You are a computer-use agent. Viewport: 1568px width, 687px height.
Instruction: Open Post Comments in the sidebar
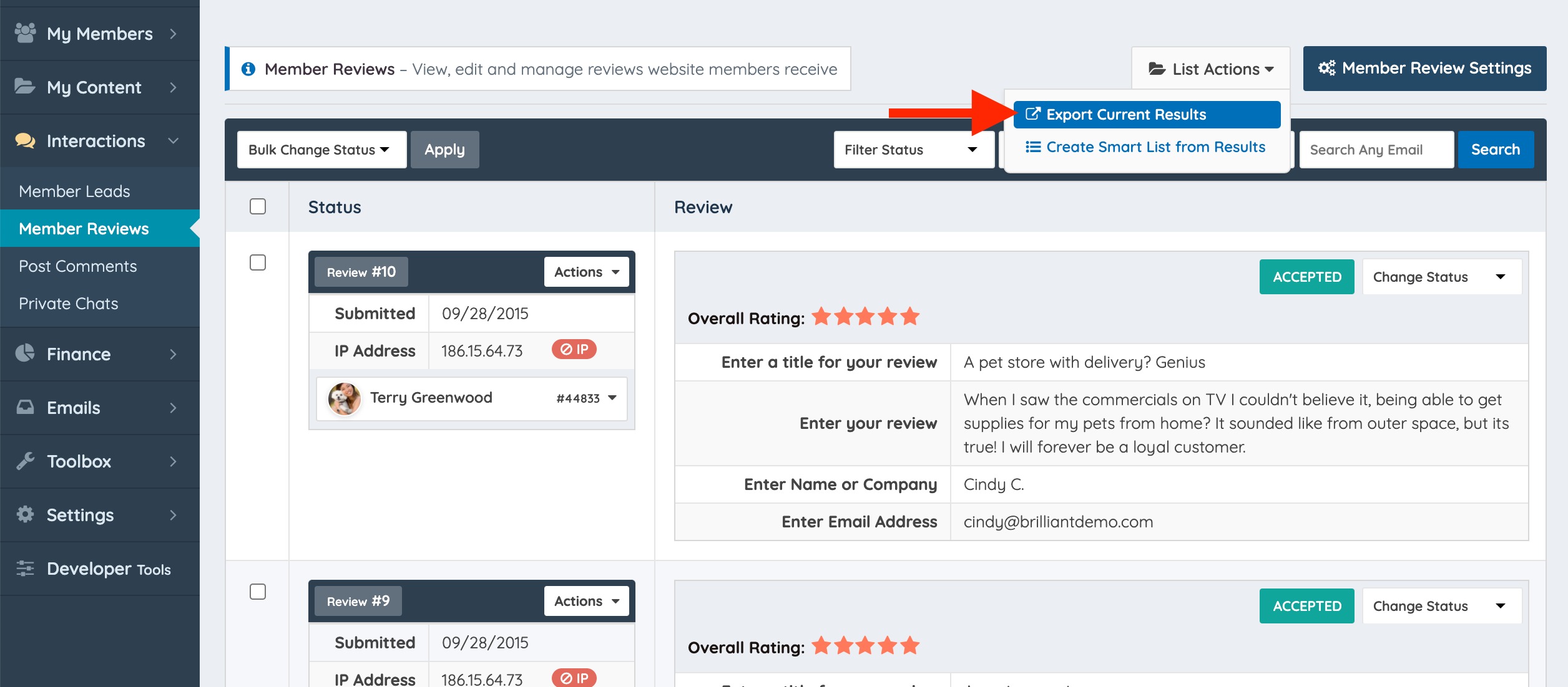tap(78, 266)
